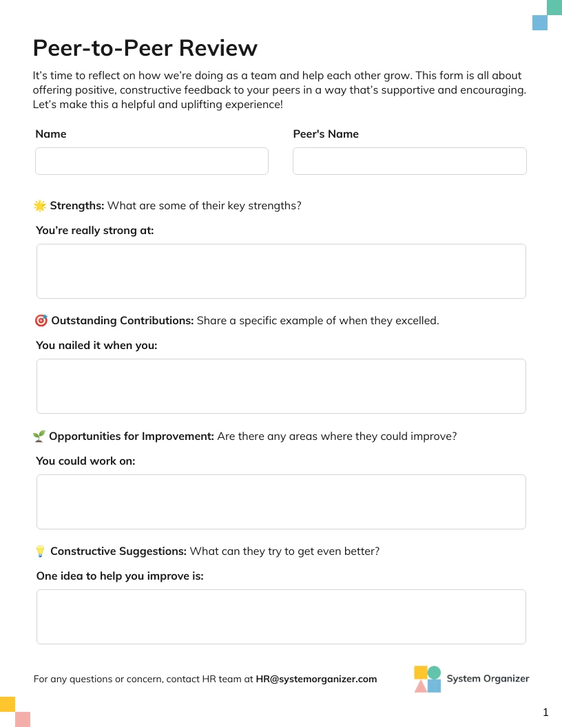Screen dimensions: 562x727
Task: Open the HR@systemorganizer.com email link
Action: pyautogui.click(x=316, y=679)
